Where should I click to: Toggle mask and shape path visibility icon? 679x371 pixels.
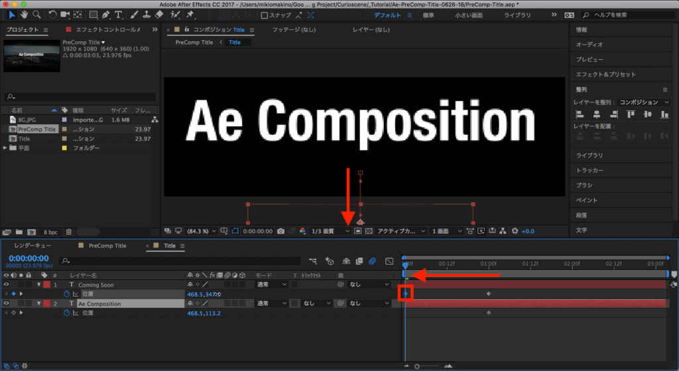point(235,231)
